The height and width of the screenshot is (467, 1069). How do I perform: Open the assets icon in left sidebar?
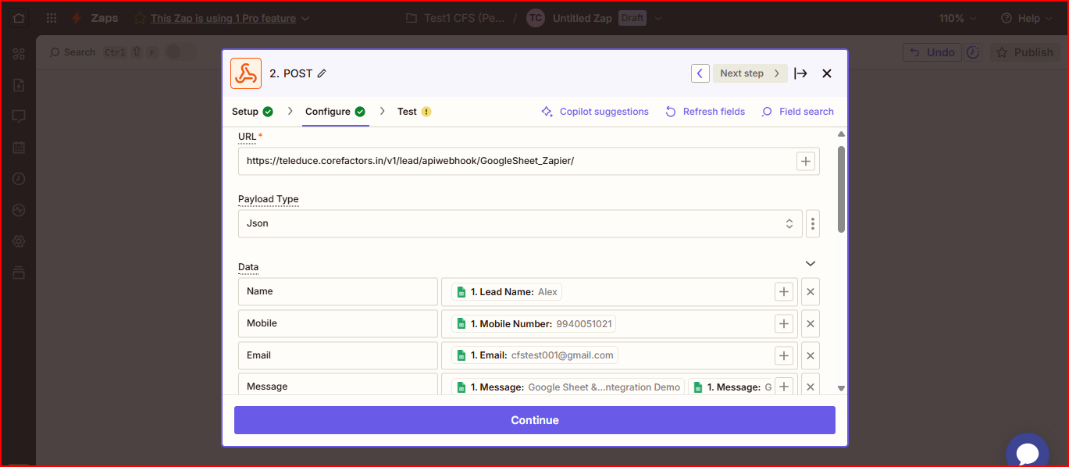tap(19, 54)
